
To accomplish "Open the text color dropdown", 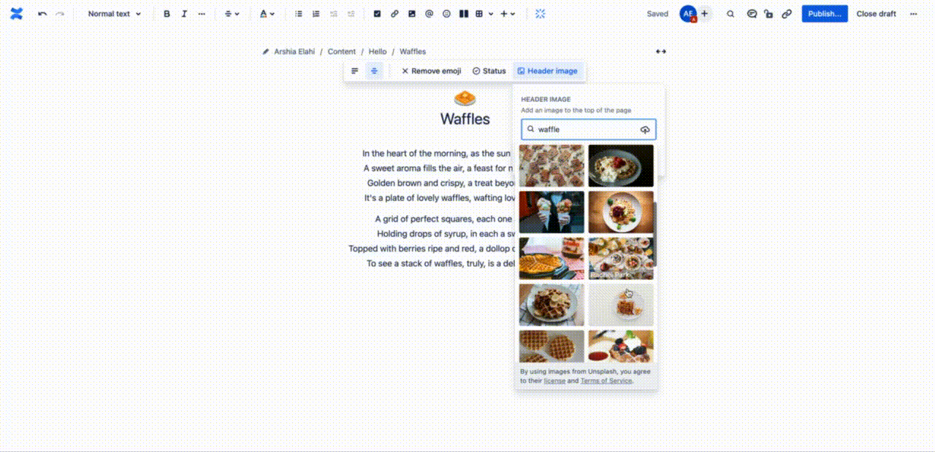I will [x=267, y=14].
